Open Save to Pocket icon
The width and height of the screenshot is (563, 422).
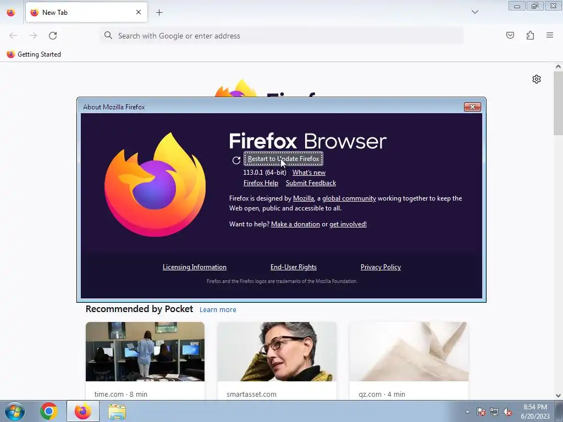(x=510, y=35)
